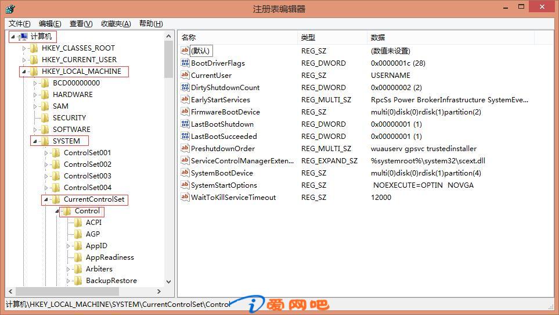Click the %systemroot%\system32\scext.dll data cell
Image resolution: width=559 pixels, height=315 pixels.
point(428,160)
